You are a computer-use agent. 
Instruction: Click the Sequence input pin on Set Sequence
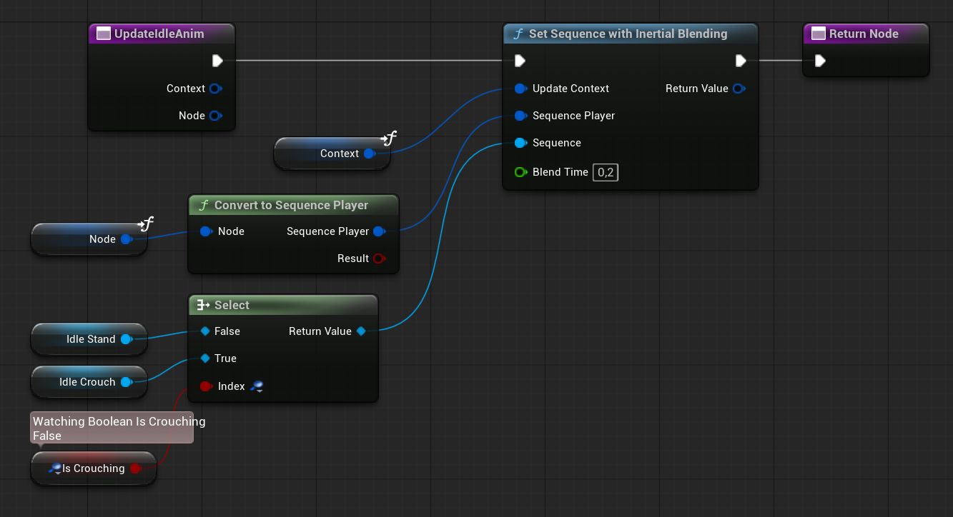point(520,143)
